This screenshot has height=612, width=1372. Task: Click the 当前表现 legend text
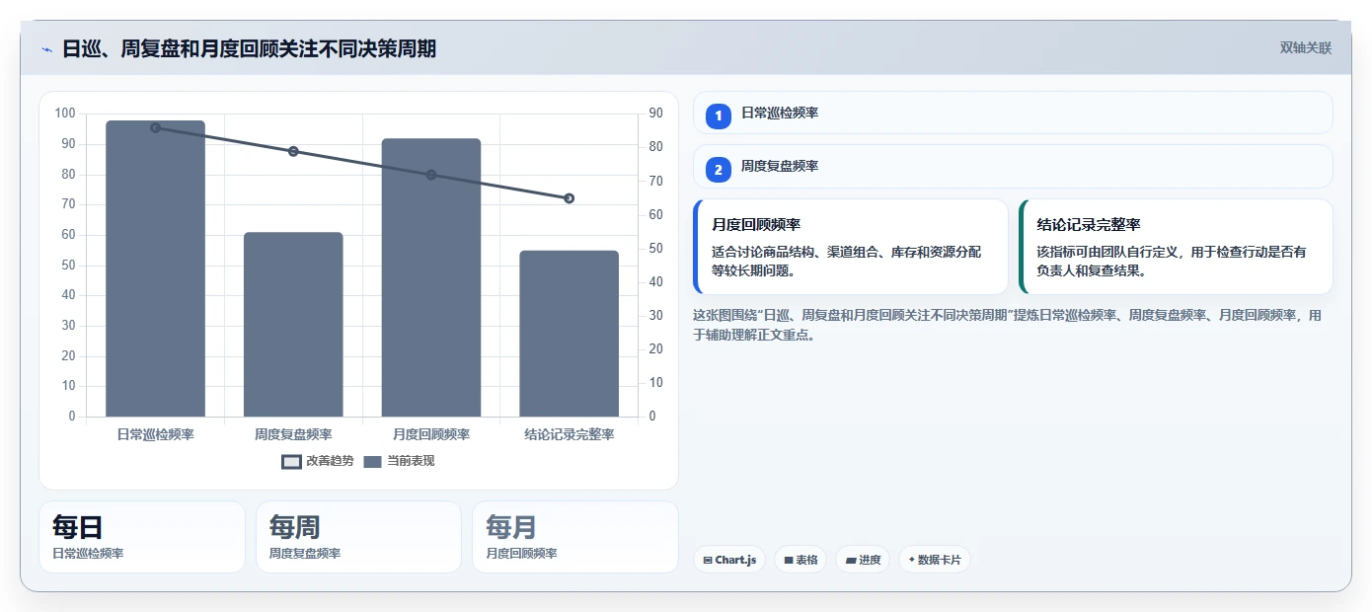point(411,461)
